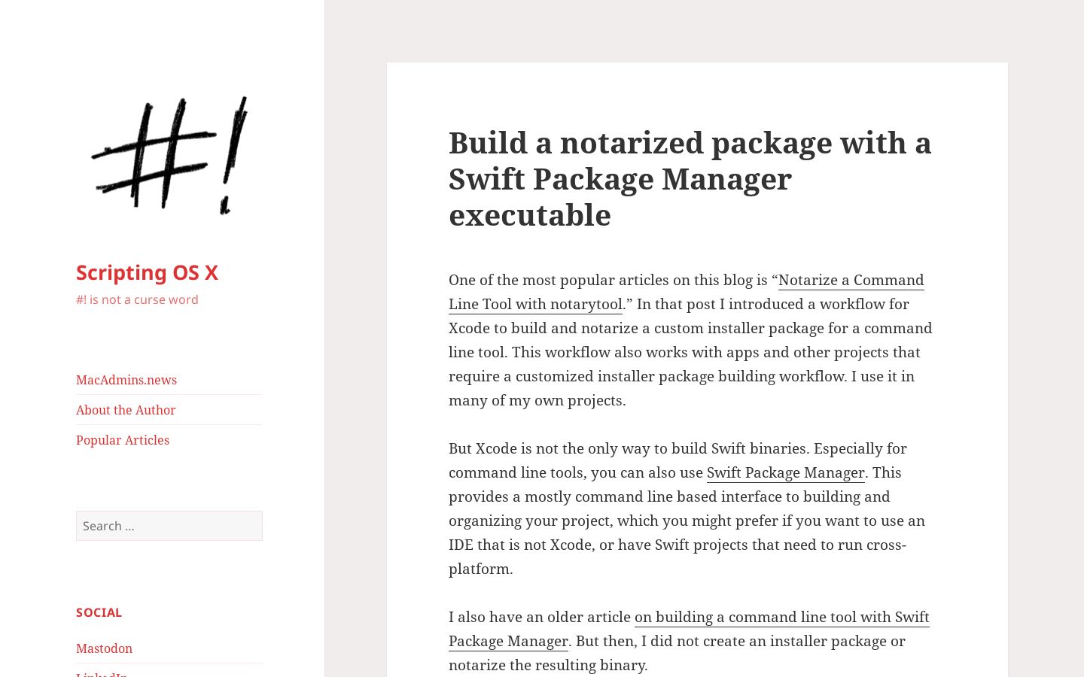1084x677 pixels.
Task: Open About the Author page
Action: coord(126,410)
